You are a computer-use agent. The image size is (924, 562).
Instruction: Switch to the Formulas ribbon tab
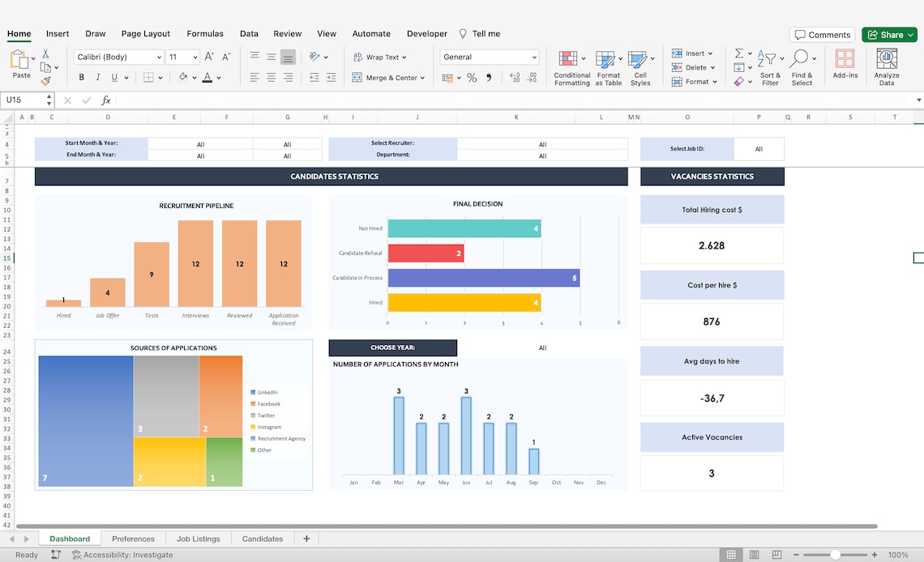pyautogui.click(x=204, y=33)
